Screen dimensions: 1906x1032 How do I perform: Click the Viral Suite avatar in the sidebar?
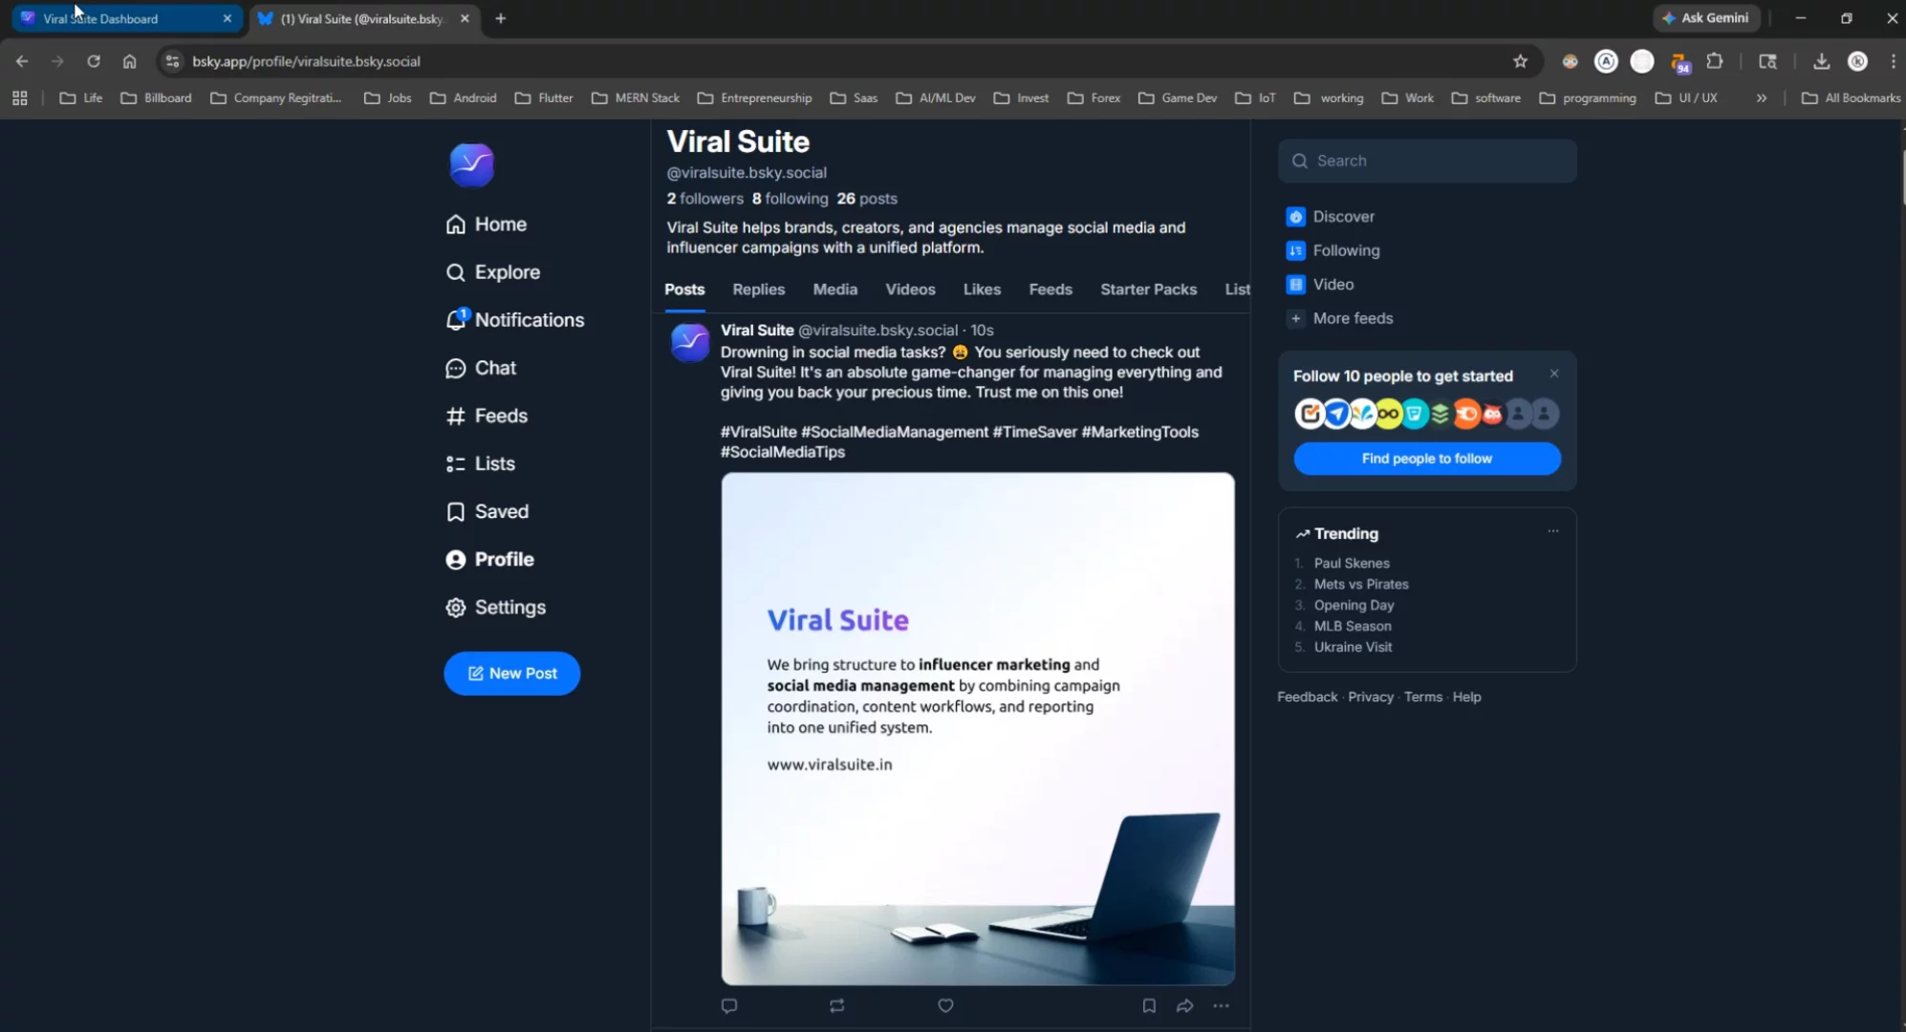[x=472, y=165]
